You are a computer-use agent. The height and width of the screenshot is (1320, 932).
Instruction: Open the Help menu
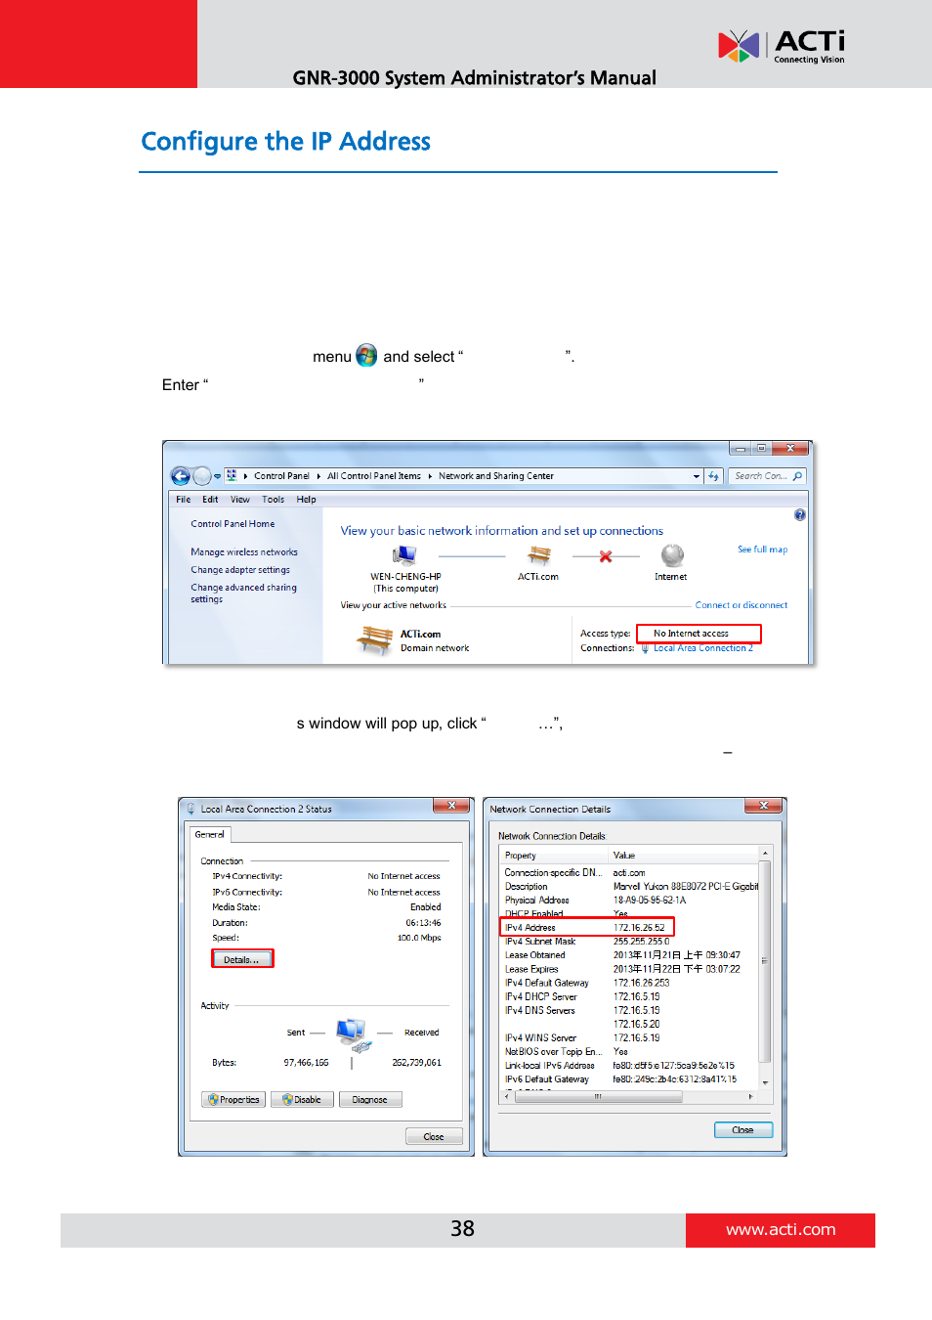click(307, 500)
